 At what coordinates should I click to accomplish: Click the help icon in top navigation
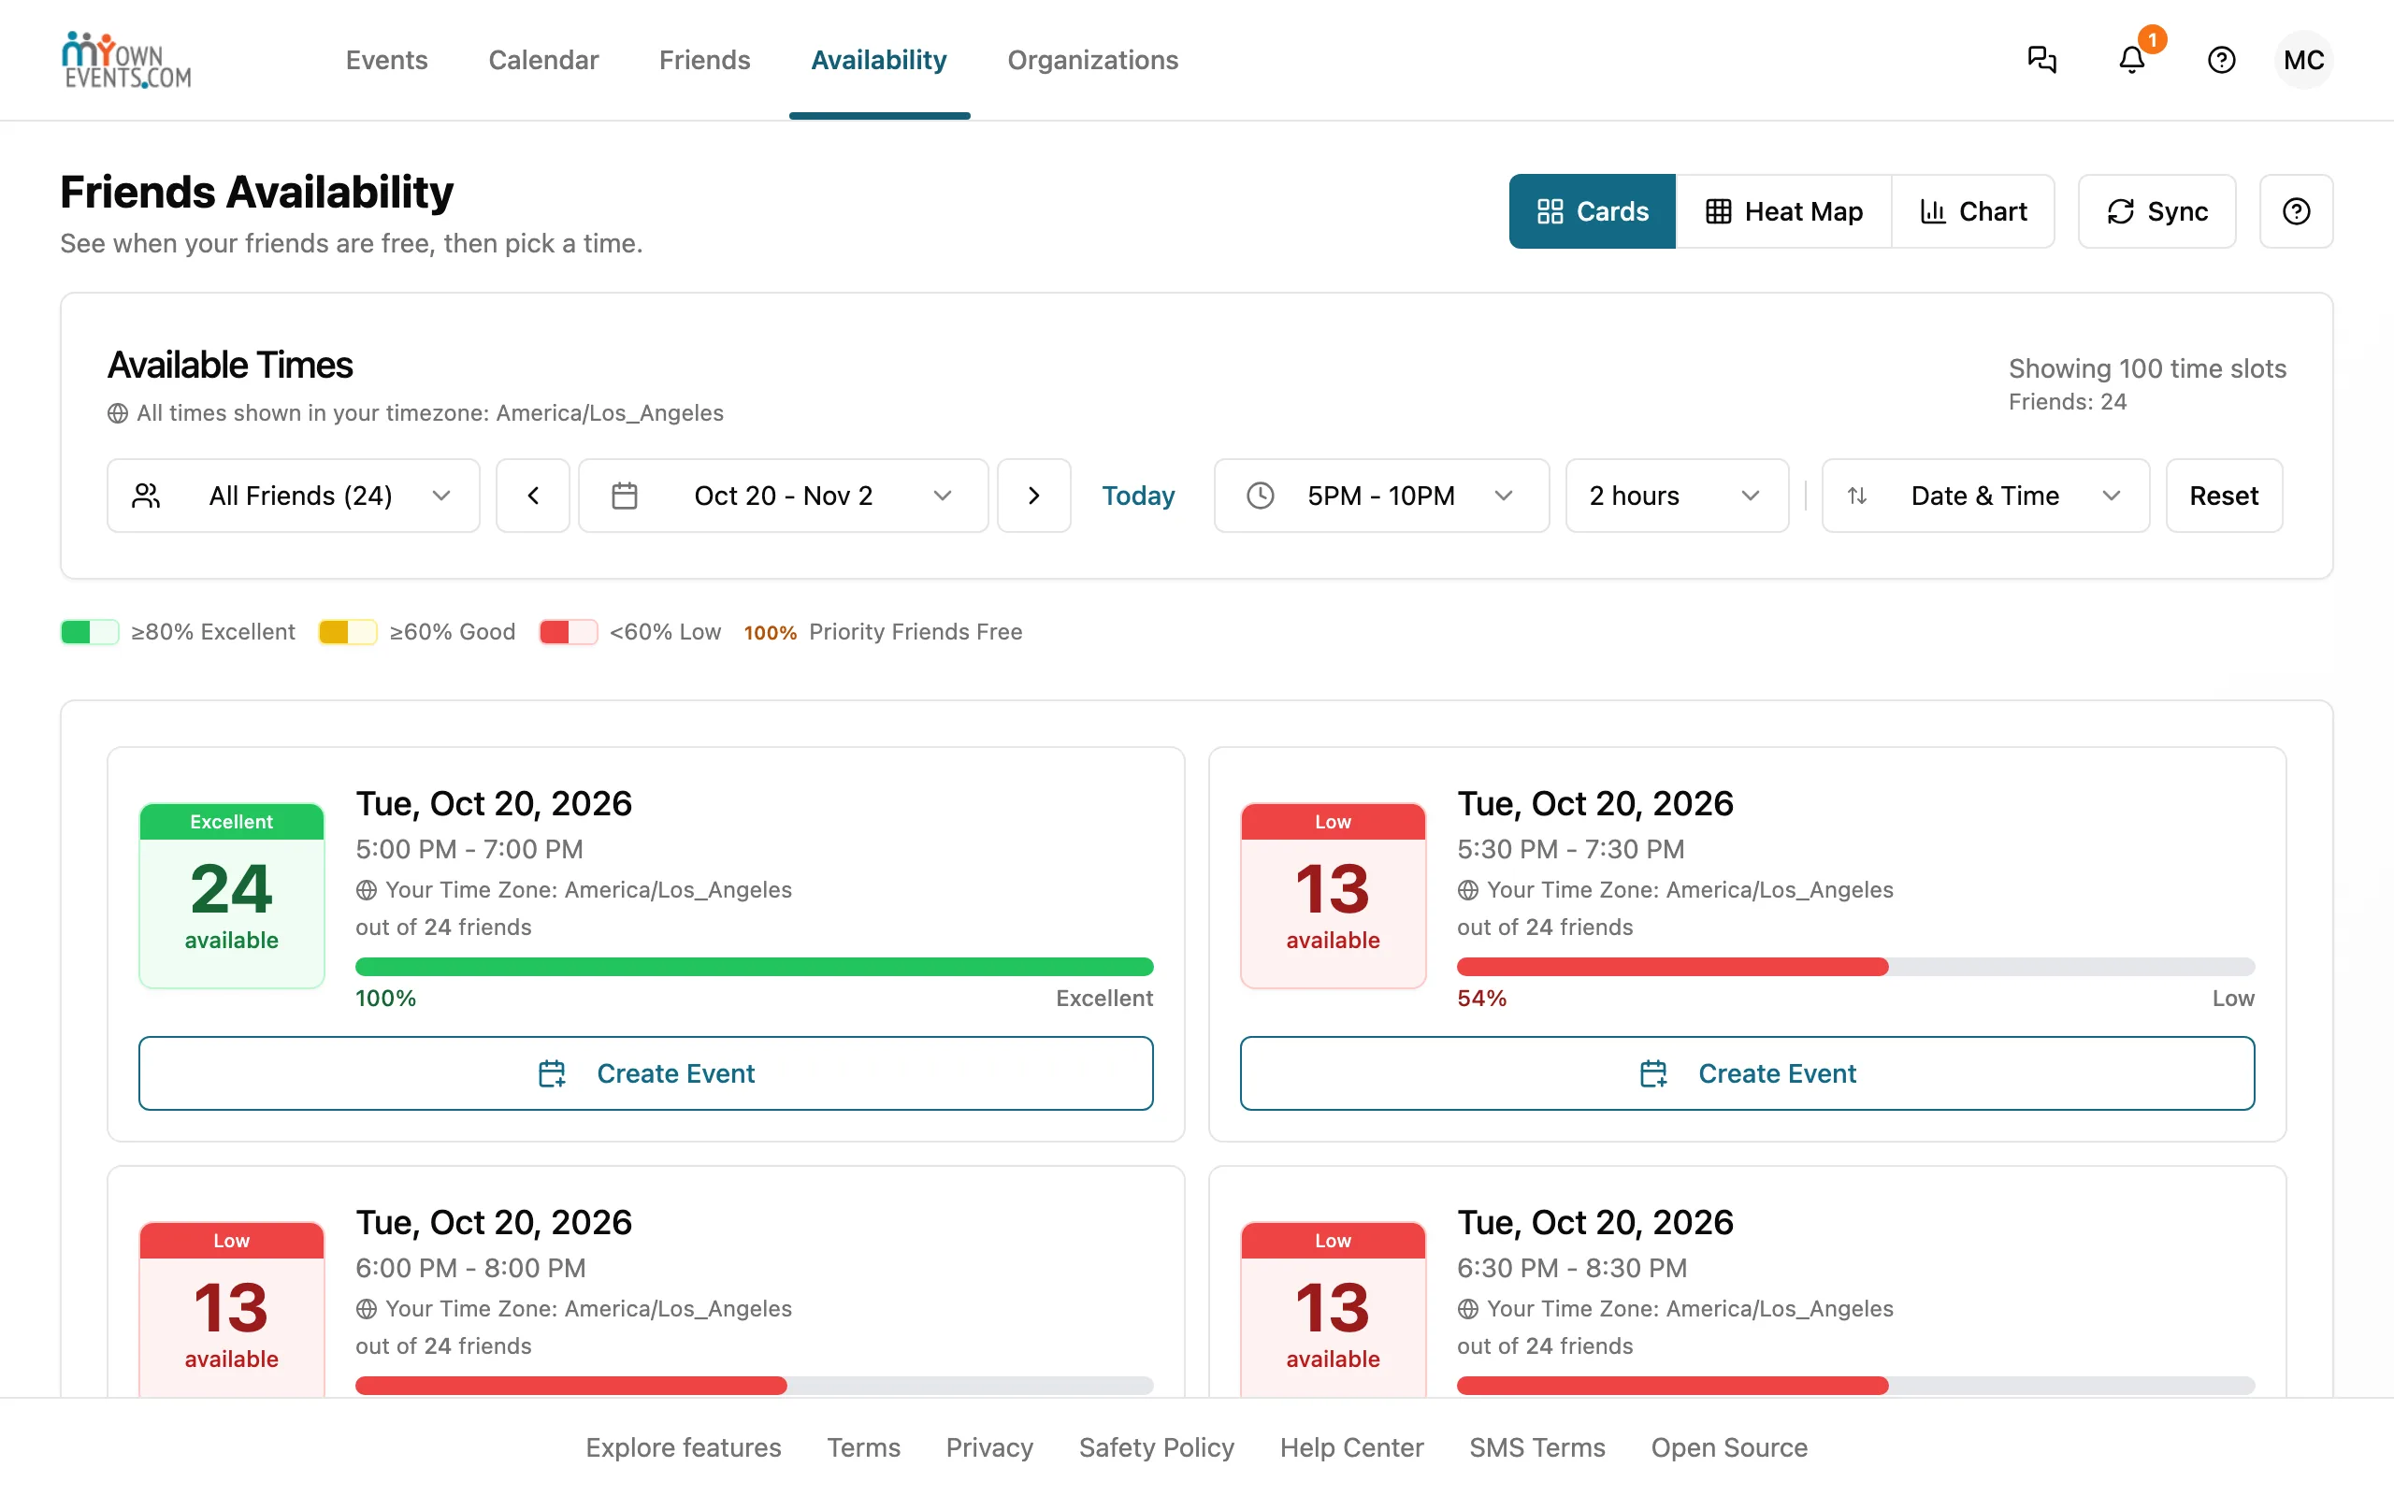click(2221, 61)
